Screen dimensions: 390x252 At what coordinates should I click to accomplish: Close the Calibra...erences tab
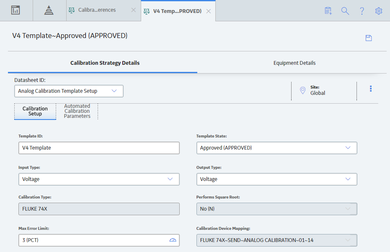tap(134, 10)
